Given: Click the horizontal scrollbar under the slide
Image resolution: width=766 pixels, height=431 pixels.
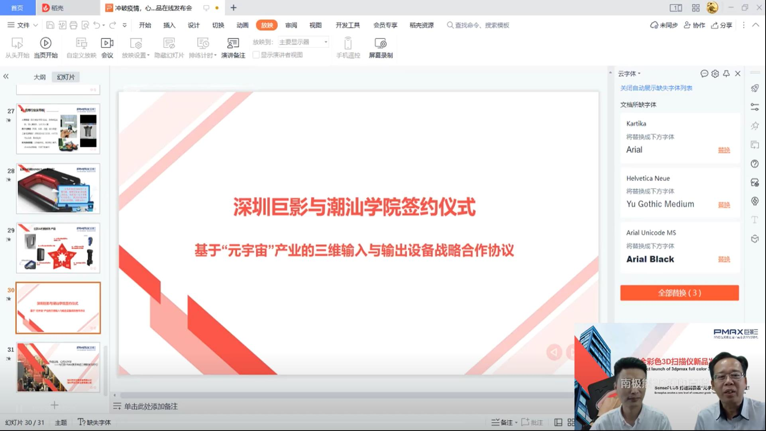Looking at the screenshot, I should pos(347,395).
